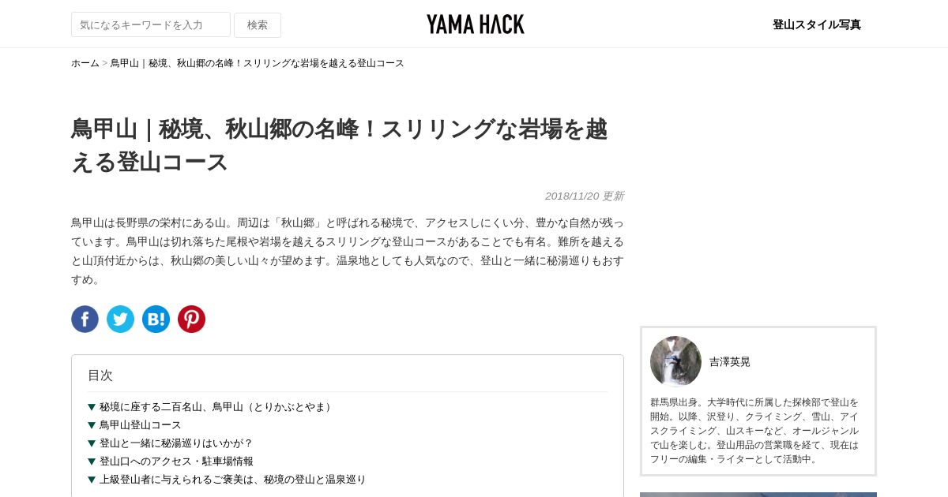Click triangle beside 秘境に座する二百名山 entry
Viewport: 948px width, 497px height.
pos(92,407)
